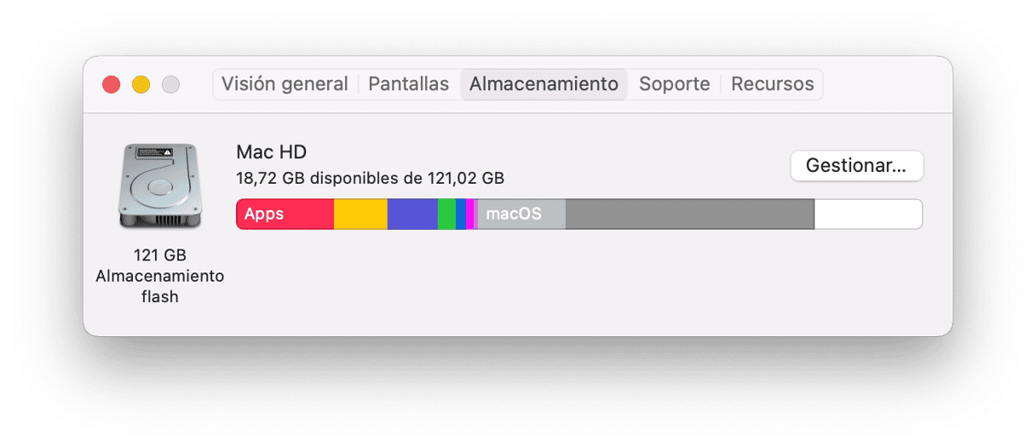Click the 121 GB Almacenamiento flash label
The image size is (1036, 446).
pyautogui.click(x=160, y=276)
